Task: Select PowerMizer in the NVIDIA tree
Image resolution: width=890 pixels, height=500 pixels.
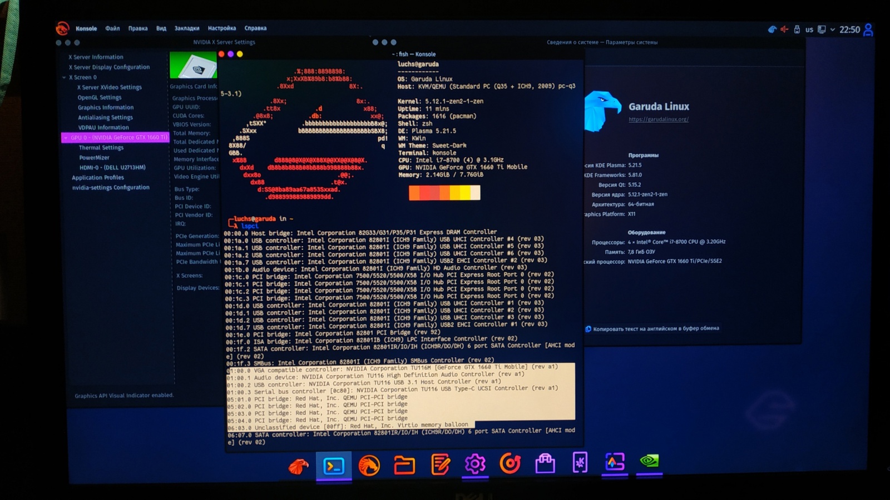Action: point(94,158)
